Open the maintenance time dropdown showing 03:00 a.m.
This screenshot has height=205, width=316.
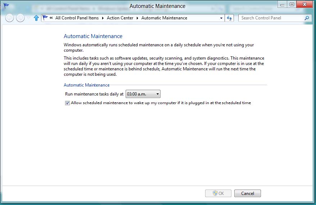(143, 94)
